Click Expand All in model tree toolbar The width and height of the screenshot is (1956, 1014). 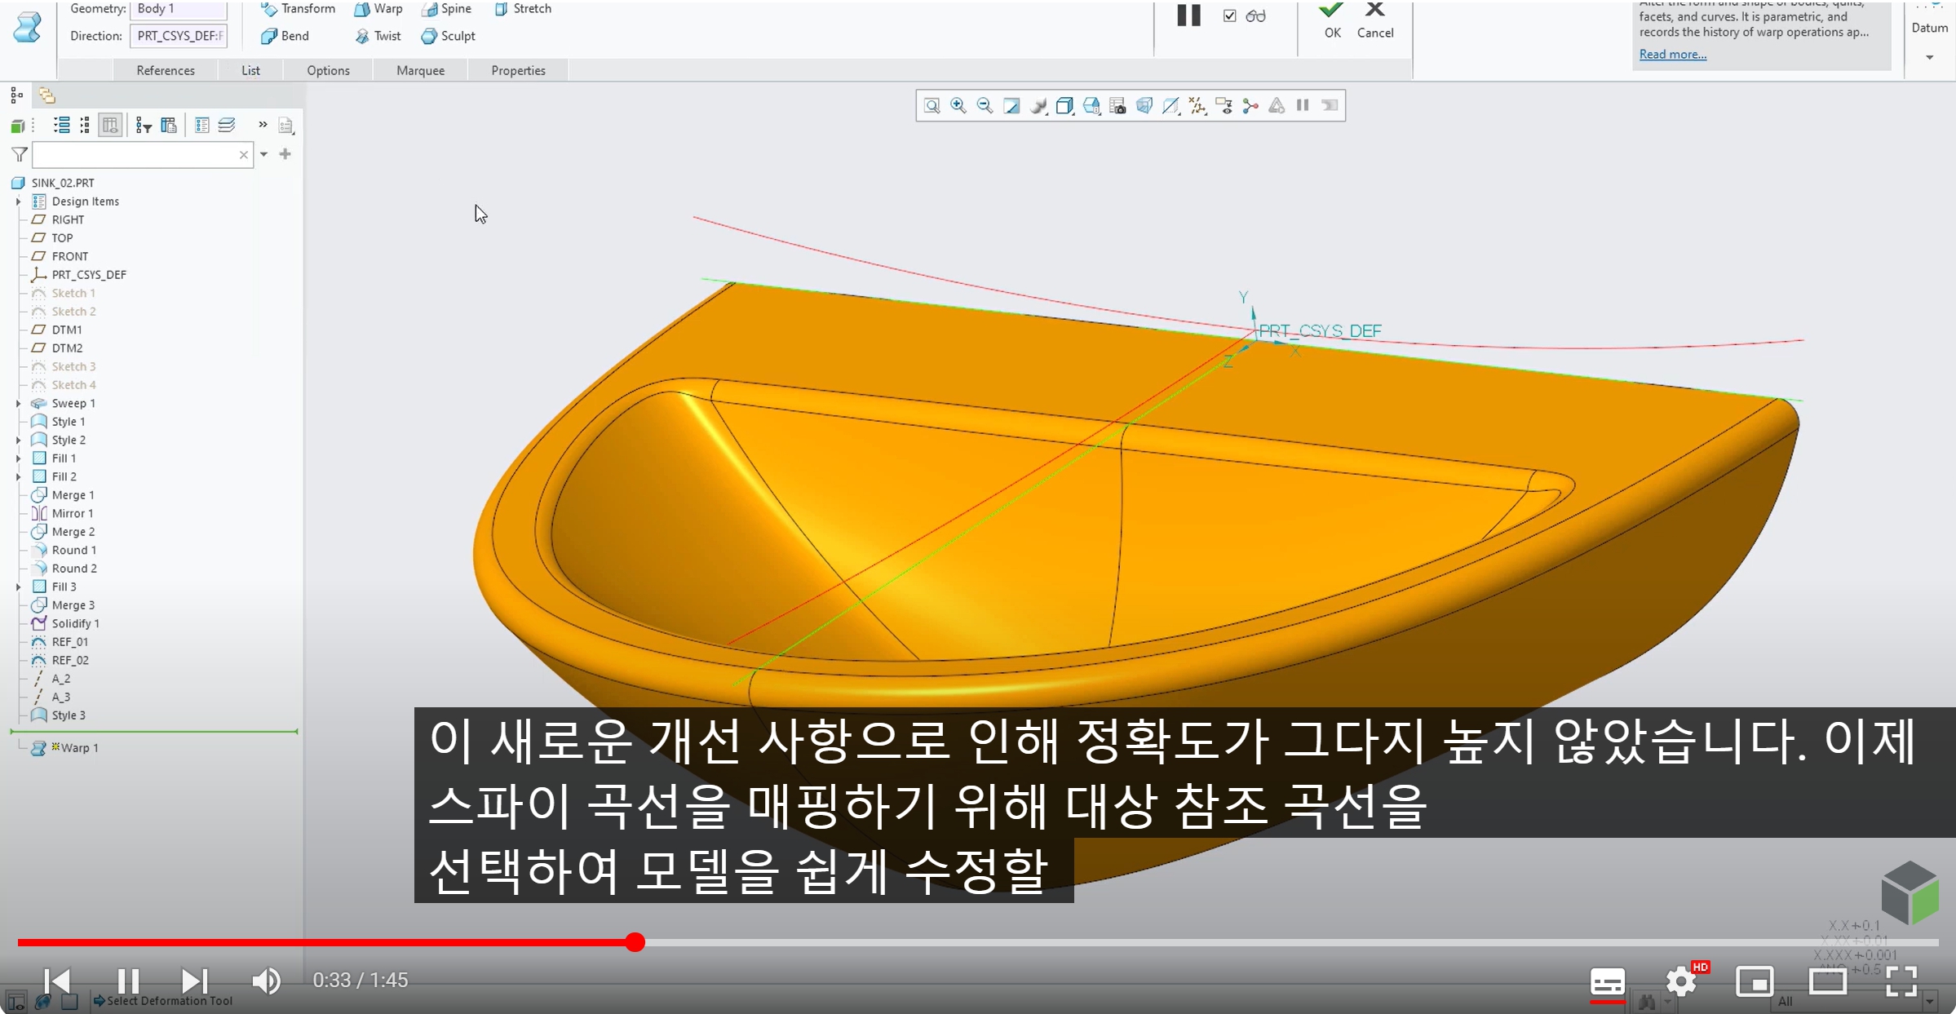click(x=61, y=125)
